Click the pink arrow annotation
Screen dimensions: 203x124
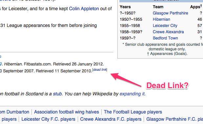[x=126, y=80]
